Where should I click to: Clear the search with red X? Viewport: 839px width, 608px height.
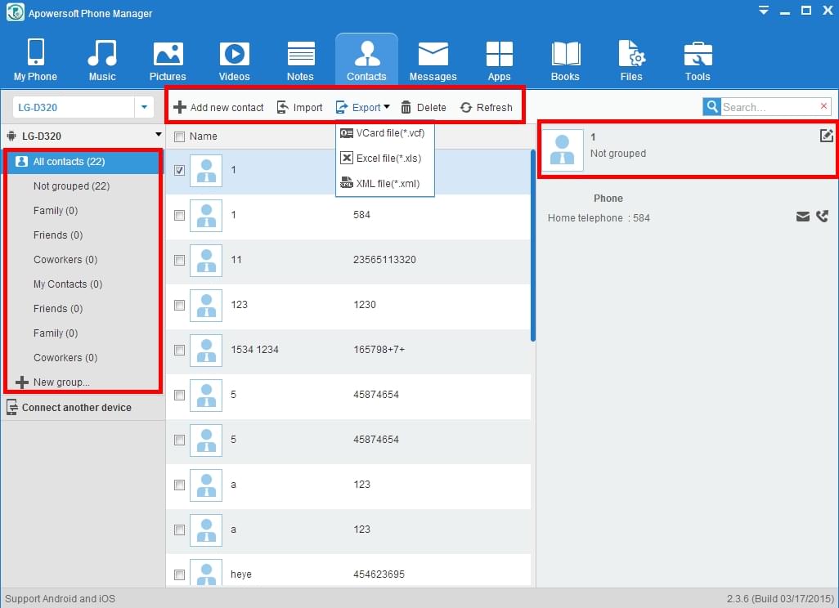coord(824,106)
